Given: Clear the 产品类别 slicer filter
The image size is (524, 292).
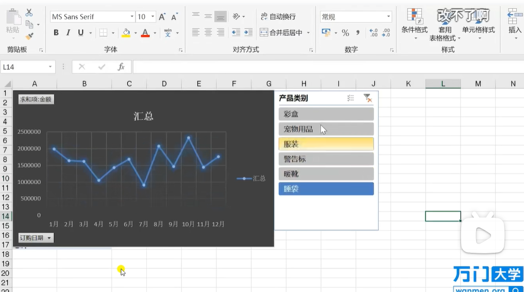Looking at the screenshot, I should pyautogui.click(x=367, y=98).
